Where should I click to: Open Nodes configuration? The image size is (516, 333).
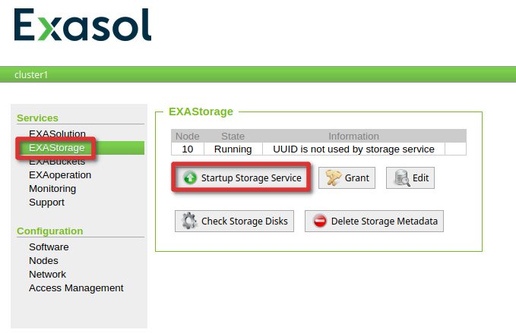43,261
